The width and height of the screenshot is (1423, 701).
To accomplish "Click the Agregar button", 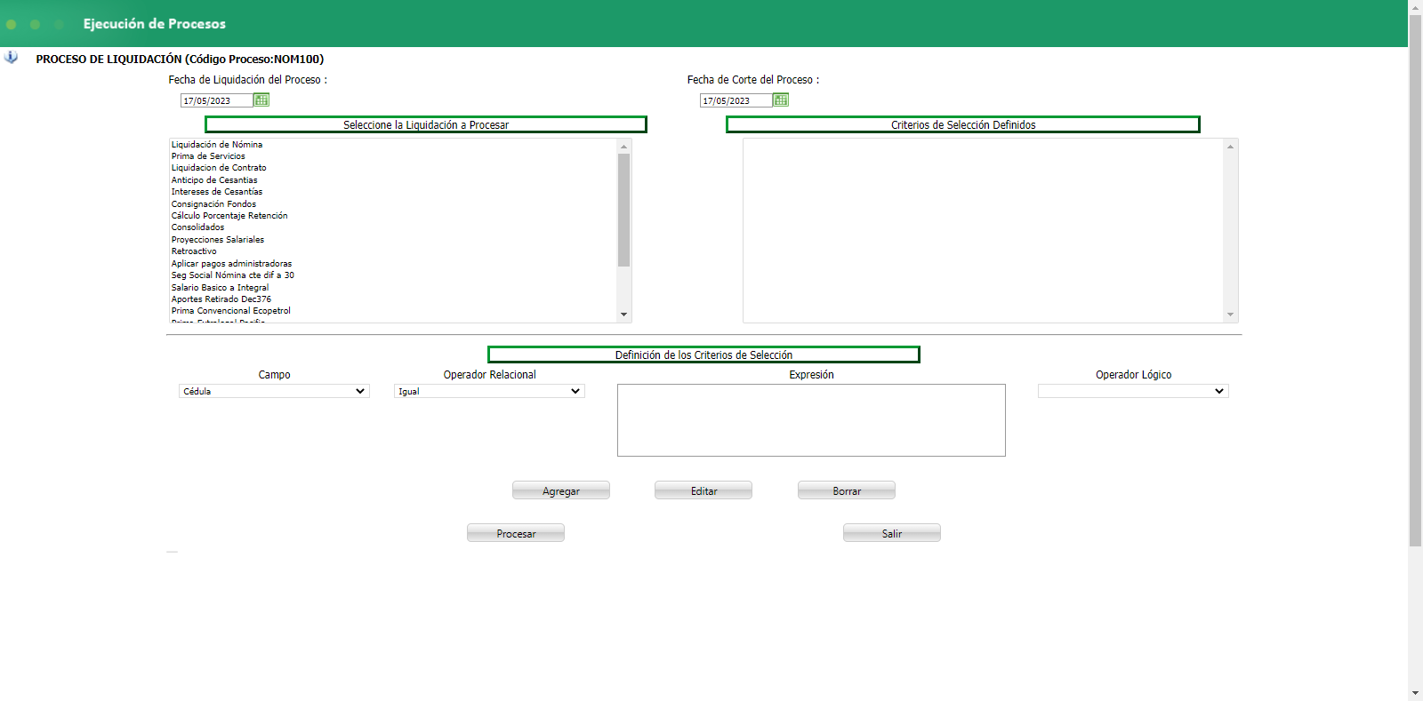I will pos(561,490).
